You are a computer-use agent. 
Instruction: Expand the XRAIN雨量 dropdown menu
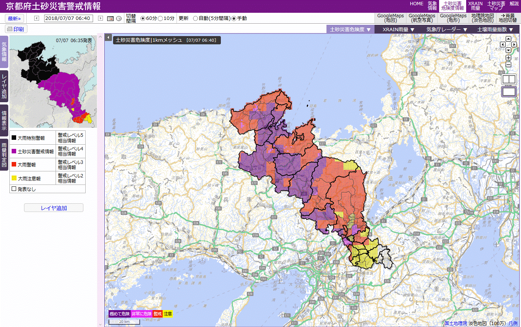point(398,29)
